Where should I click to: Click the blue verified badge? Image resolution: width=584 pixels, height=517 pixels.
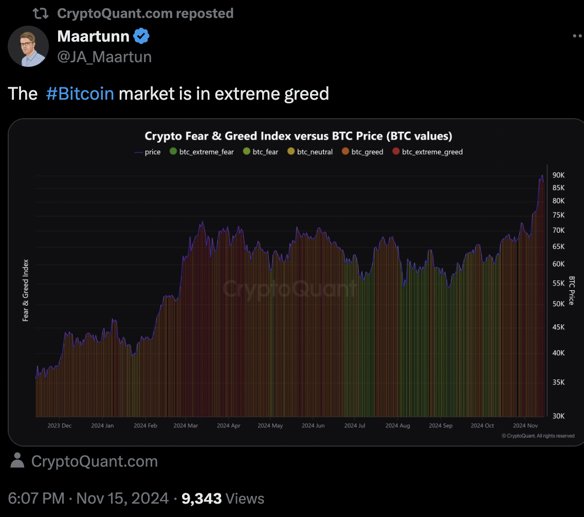141,36
